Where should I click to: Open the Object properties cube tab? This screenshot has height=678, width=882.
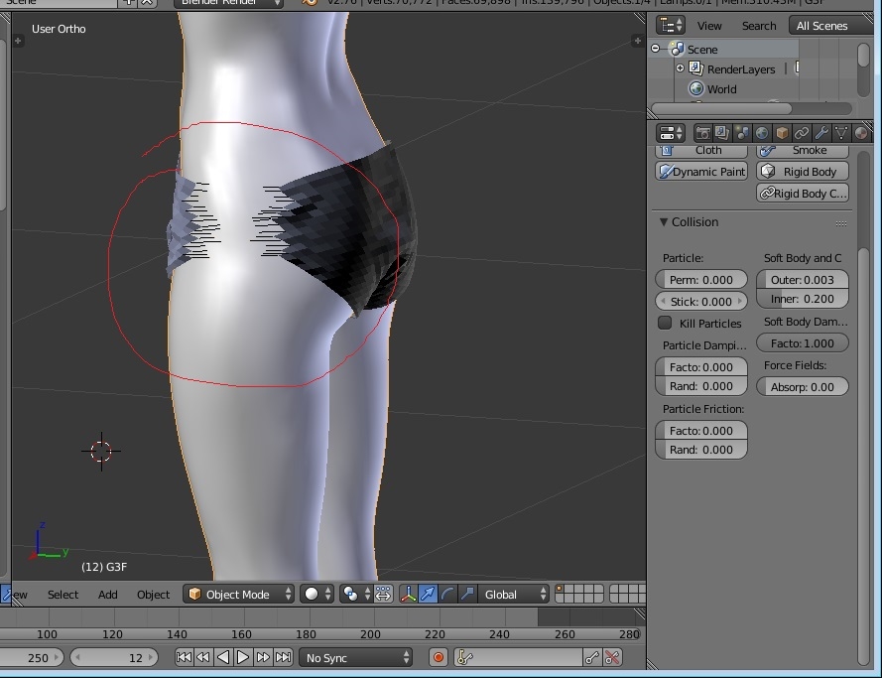coord(782,133)
